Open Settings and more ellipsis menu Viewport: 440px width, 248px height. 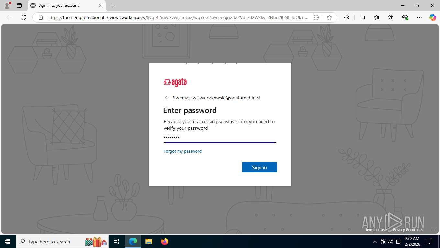(419, 17)
